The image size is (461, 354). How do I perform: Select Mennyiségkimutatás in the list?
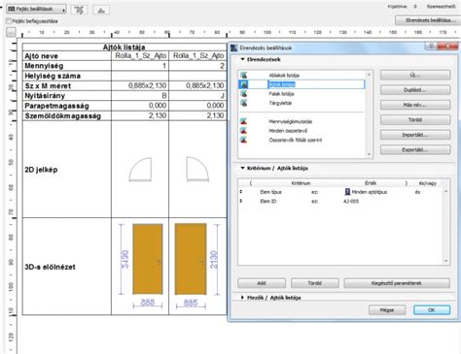tap(291, 121)
